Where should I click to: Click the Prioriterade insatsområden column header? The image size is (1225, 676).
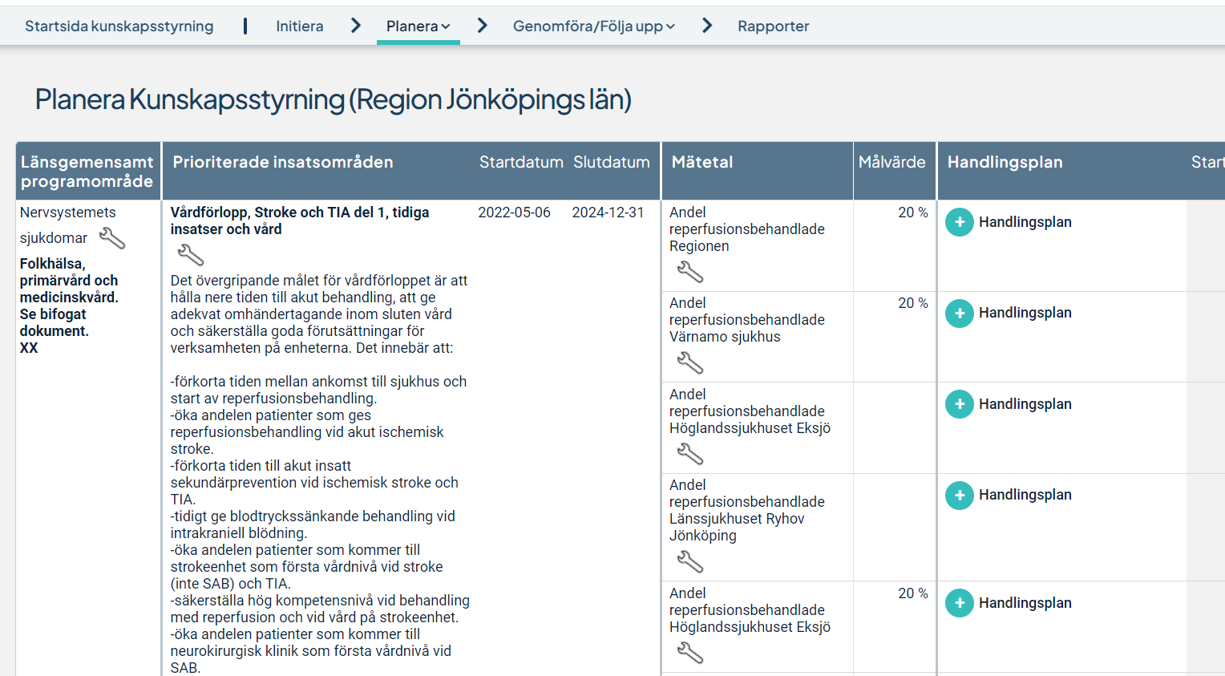click(x=283, y=162)
